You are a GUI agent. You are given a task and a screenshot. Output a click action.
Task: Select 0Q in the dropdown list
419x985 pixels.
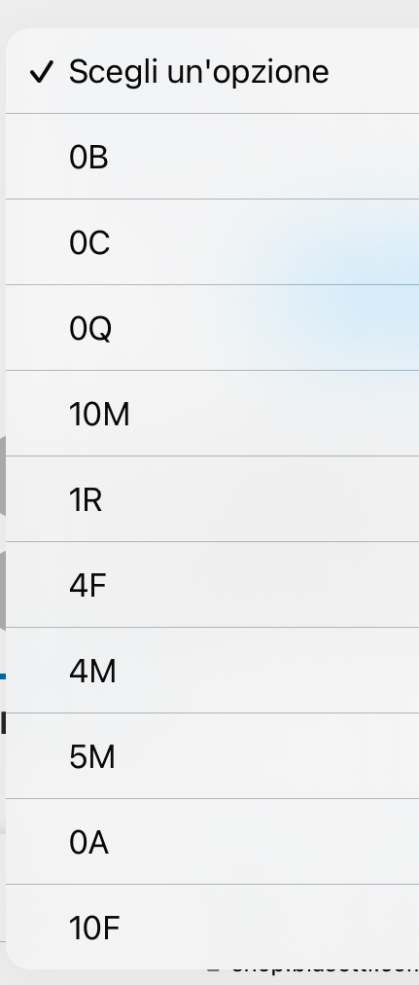pos(213,327)
